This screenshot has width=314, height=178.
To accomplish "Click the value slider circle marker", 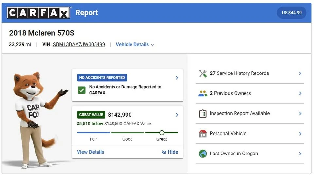I will tap(162, 133).
